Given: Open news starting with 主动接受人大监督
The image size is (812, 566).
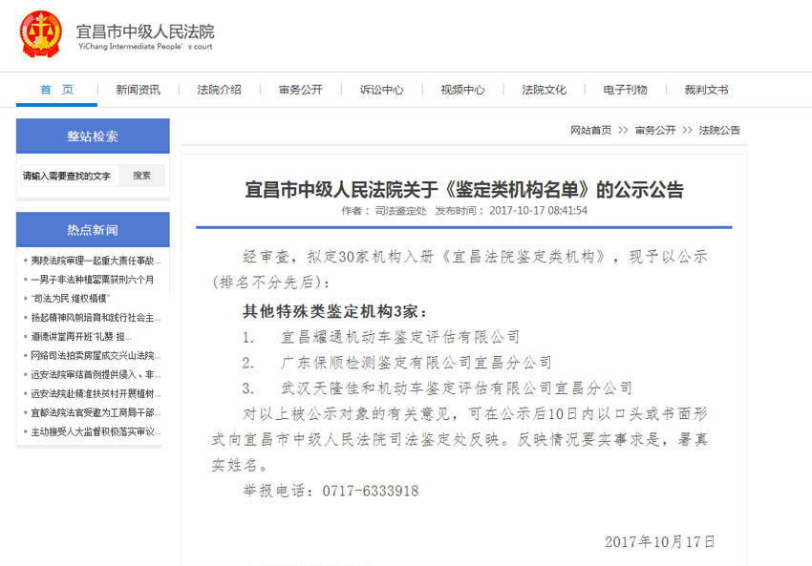Looking at the screenshot, I should [94, 431].
